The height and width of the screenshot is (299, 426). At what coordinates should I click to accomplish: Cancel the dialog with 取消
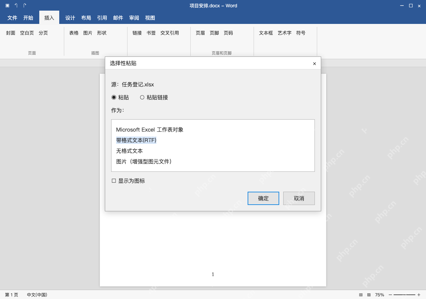pos(299,198)
